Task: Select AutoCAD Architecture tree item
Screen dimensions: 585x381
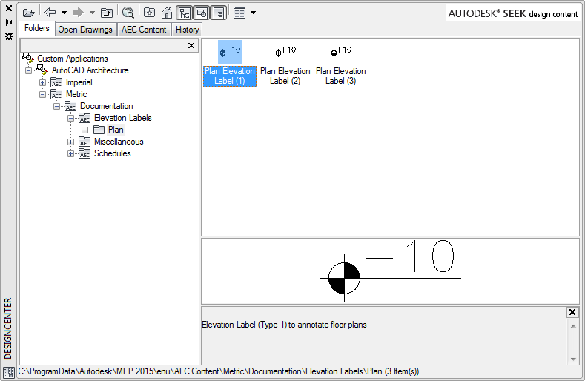Action: (90, 70)
